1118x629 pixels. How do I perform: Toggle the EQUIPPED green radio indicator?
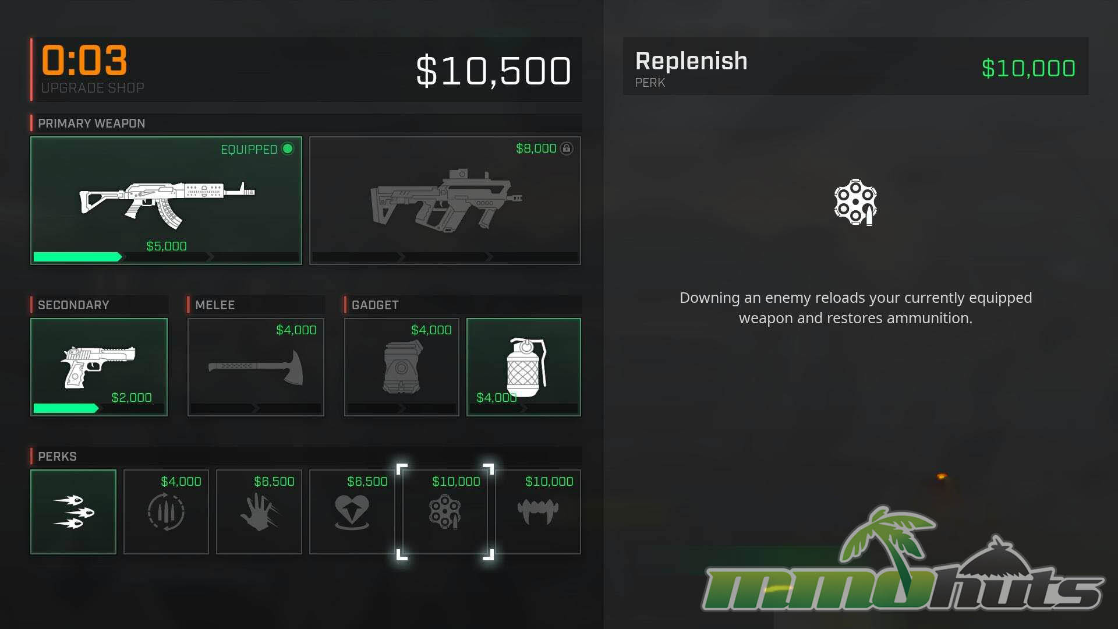pyautogui.click(x=288, y=149)
